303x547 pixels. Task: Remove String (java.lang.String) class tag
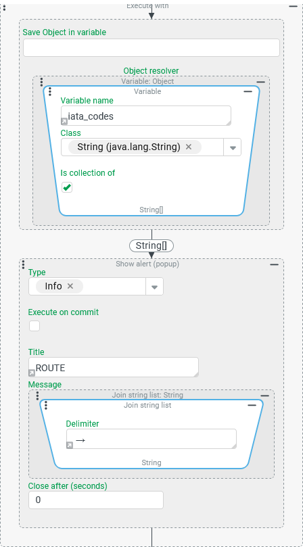coord(189,147)
